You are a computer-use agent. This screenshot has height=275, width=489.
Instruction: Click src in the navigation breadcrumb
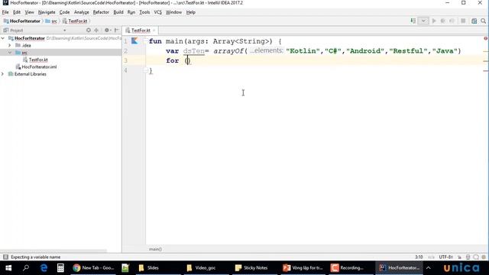(x=51, y=21)
